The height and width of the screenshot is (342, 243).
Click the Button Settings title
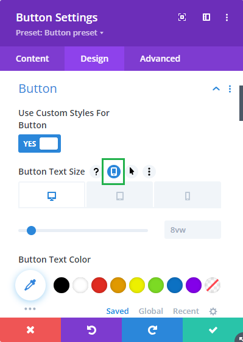click(57, 18)
